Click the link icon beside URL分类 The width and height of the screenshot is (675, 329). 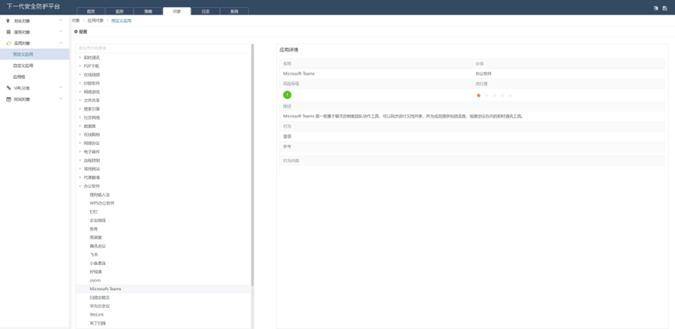[8, 88]
